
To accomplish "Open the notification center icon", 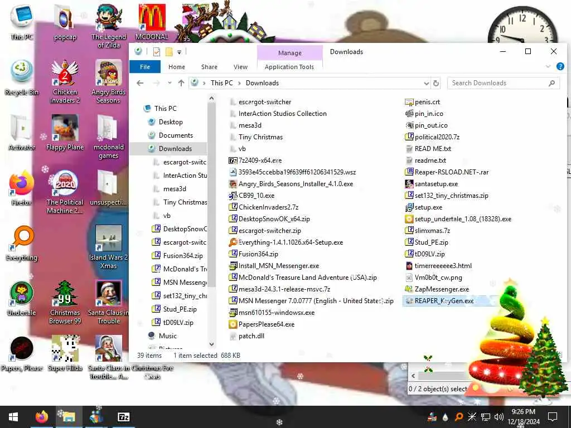I will coord(553,417).
